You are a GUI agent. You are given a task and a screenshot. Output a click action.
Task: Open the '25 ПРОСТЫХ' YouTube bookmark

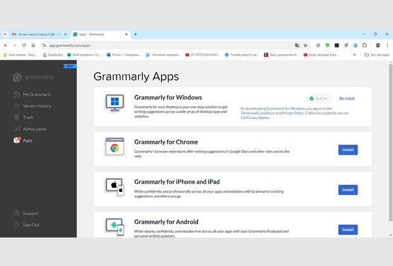pyautogui.click(x=202, y=55)
